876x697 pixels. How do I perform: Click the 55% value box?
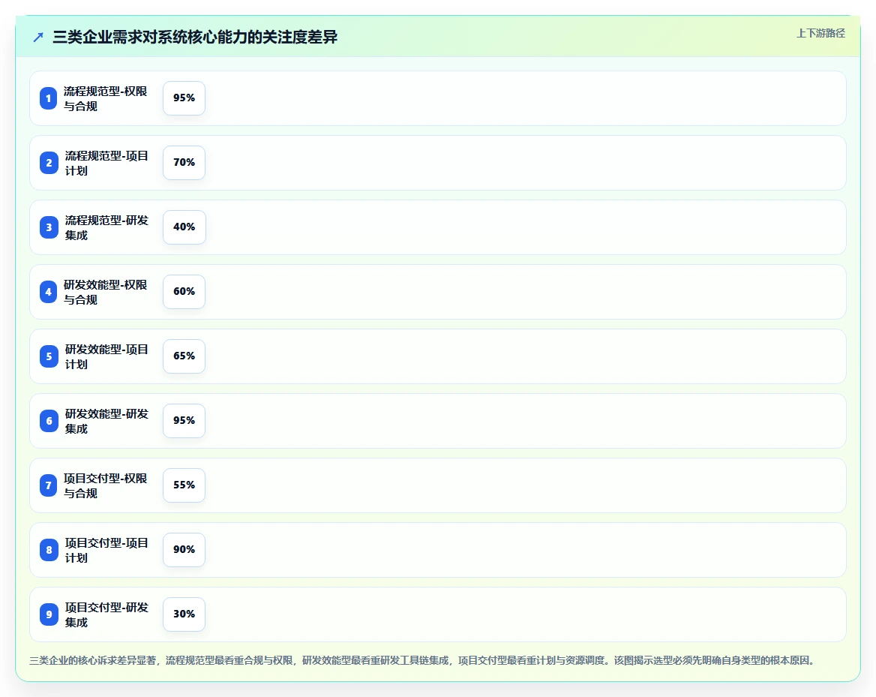(184, 485)
